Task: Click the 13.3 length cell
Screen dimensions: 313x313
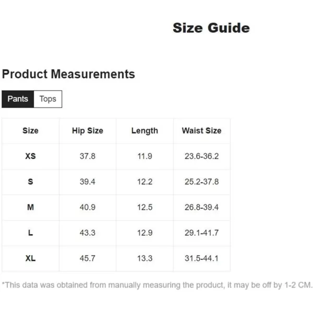Action: (x=145, y=259)
